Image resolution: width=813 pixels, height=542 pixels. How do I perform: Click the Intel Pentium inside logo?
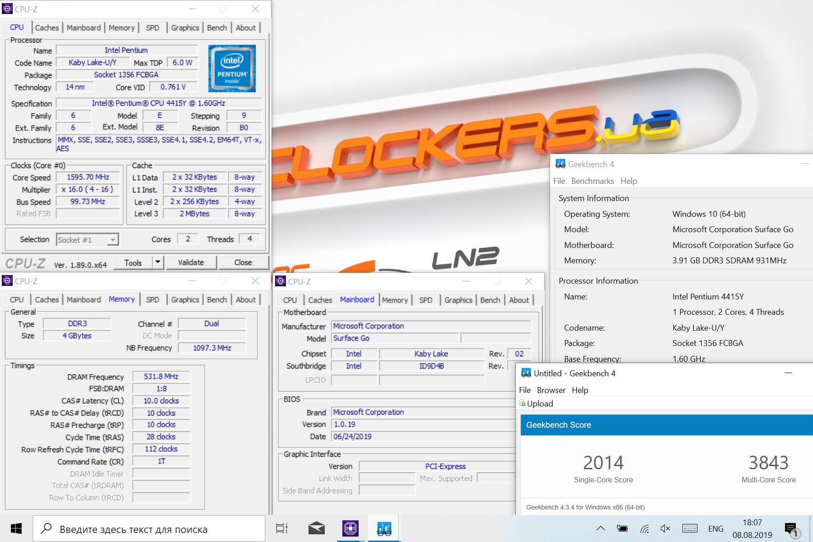tap(232, 68)
